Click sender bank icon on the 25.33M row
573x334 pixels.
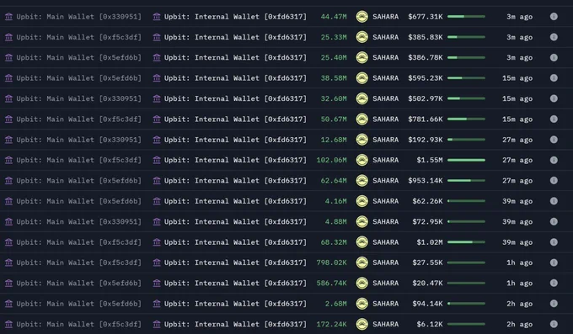(x=8, y=37)
